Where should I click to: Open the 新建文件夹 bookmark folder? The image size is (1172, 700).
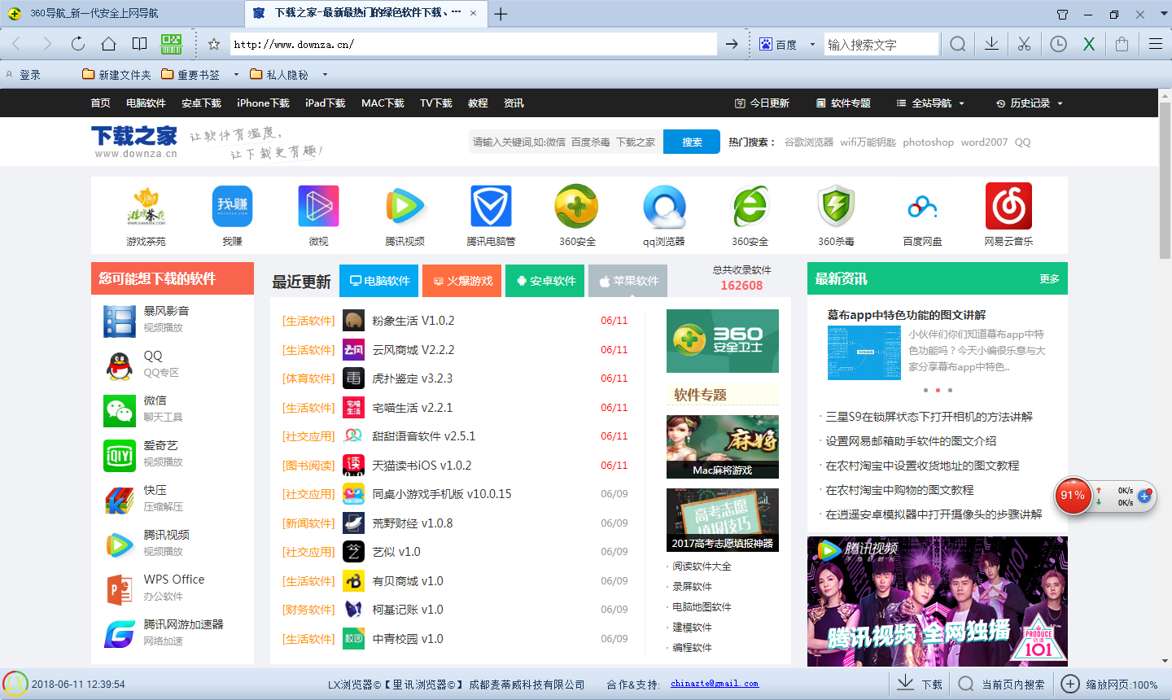(x=116, y=74)
